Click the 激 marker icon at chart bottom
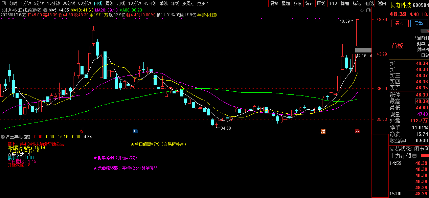The width and height of the screenshot is (429, 198). point(323,131)
